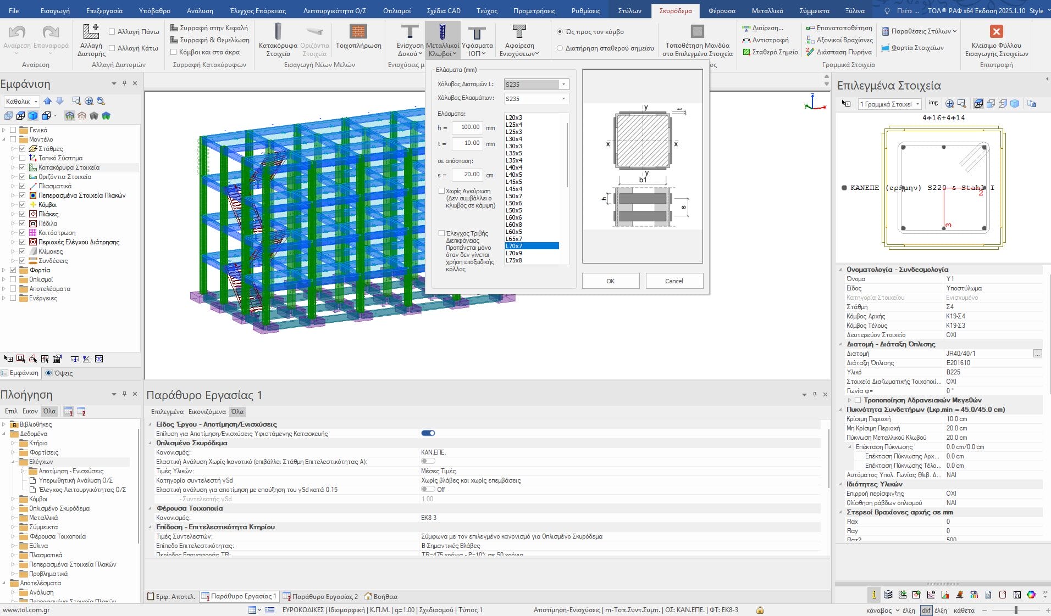Click the Τοποθέτηση Μανδύα icon
The width and height of the screenshot is (1051, 616).
pos(697,32)
